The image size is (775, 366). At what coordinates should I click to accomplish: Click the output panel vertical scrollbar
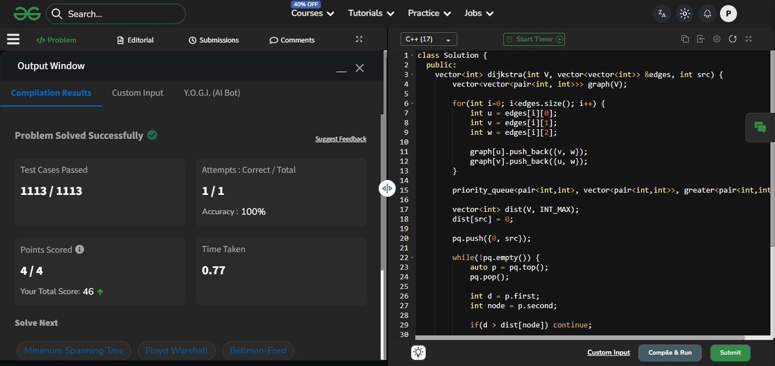coord(383,315)
